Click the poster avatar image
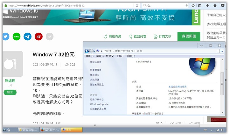Image resolution: width=229 pixels, height=135 pixels. pos(13,64)
